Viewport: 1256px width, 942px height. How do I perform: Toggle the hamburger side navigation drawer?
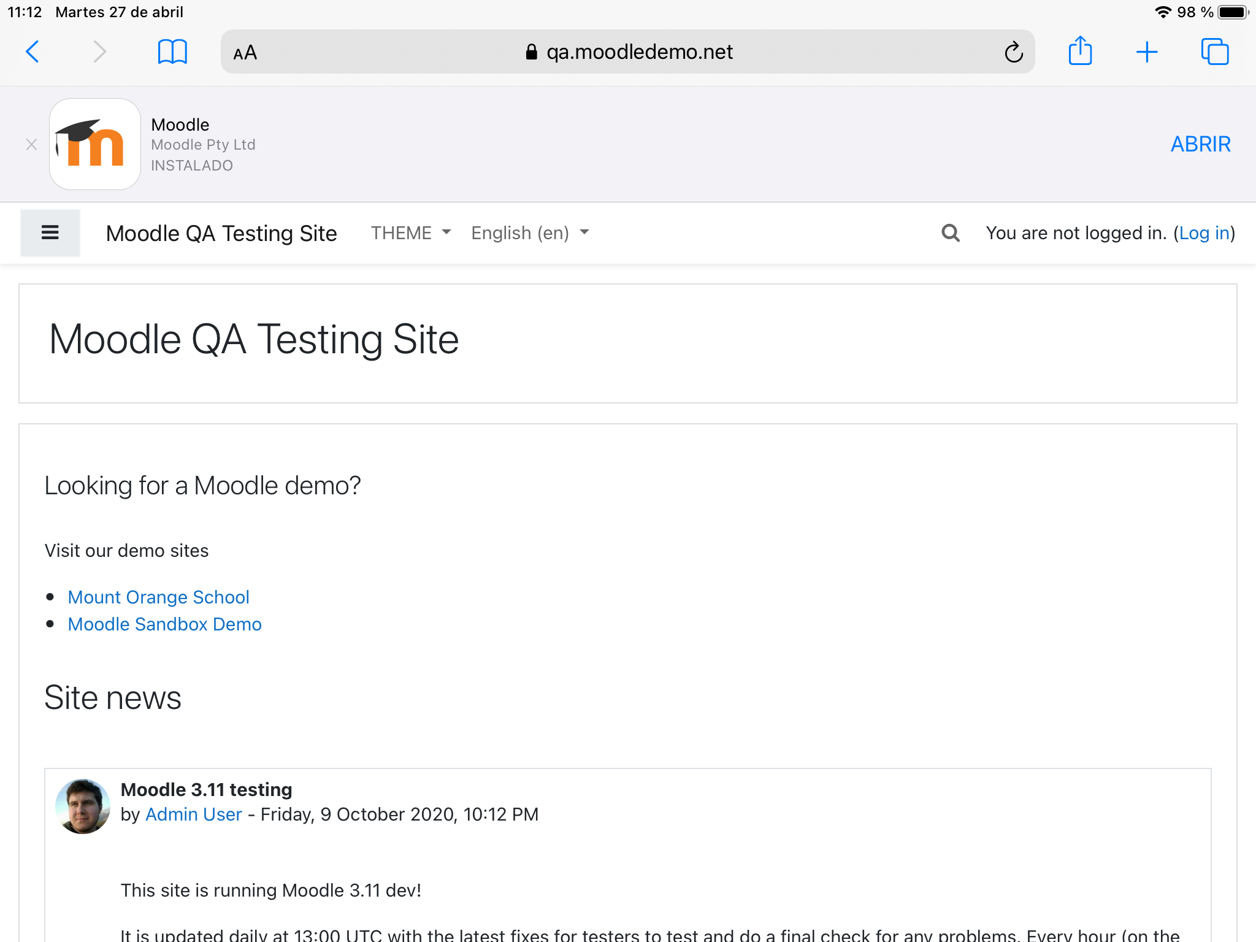click(50, 232)
